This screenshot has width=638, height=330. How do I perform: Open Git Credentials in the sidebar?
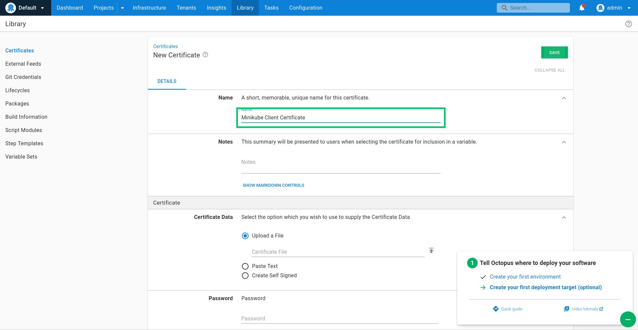click(23, 77)
